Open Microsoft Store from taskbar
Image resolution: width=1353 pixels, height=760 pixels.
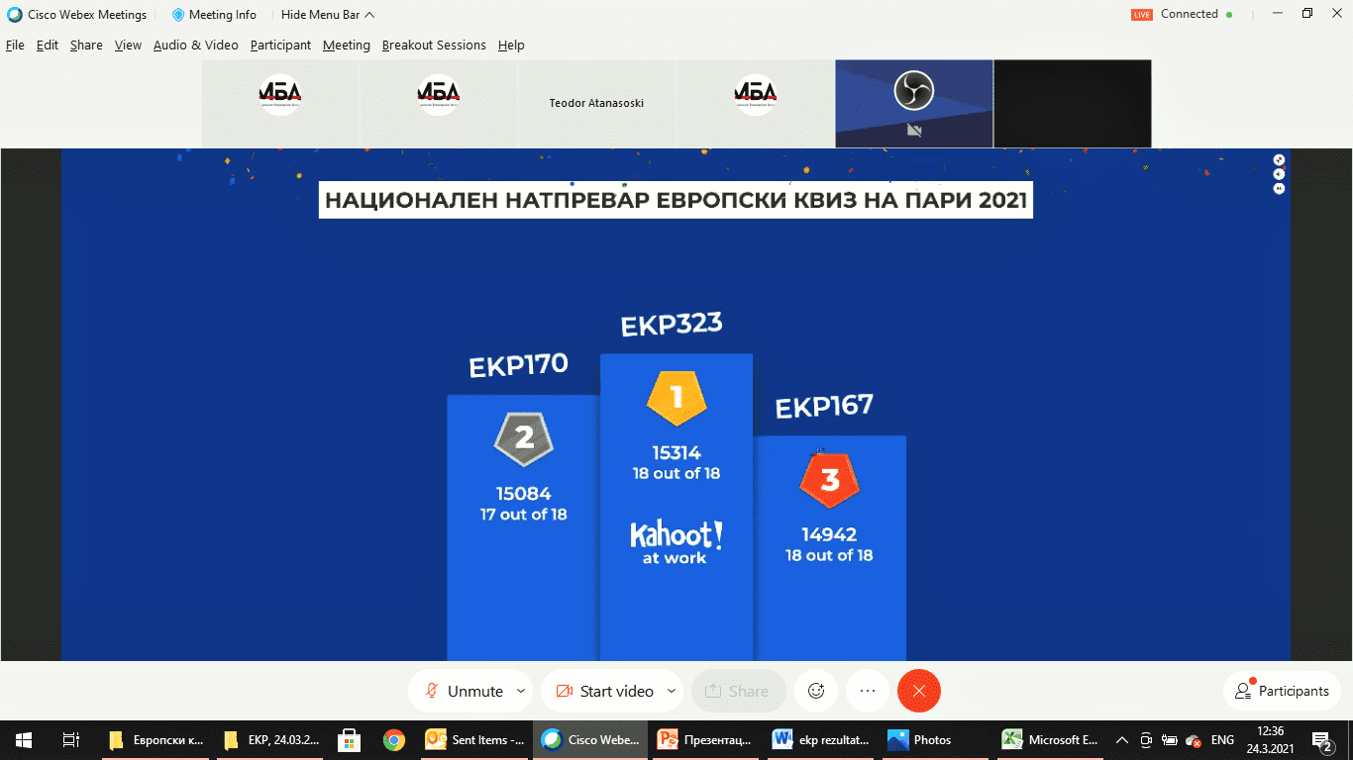point(349,740)
